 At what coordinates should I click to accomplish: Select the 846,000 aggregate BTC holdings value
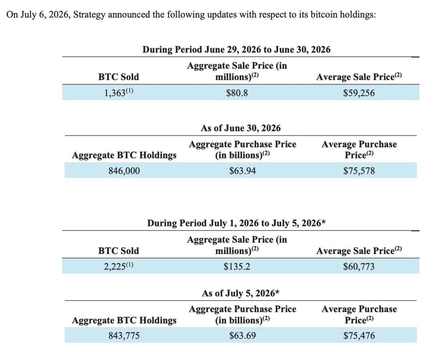click(124, 171)
